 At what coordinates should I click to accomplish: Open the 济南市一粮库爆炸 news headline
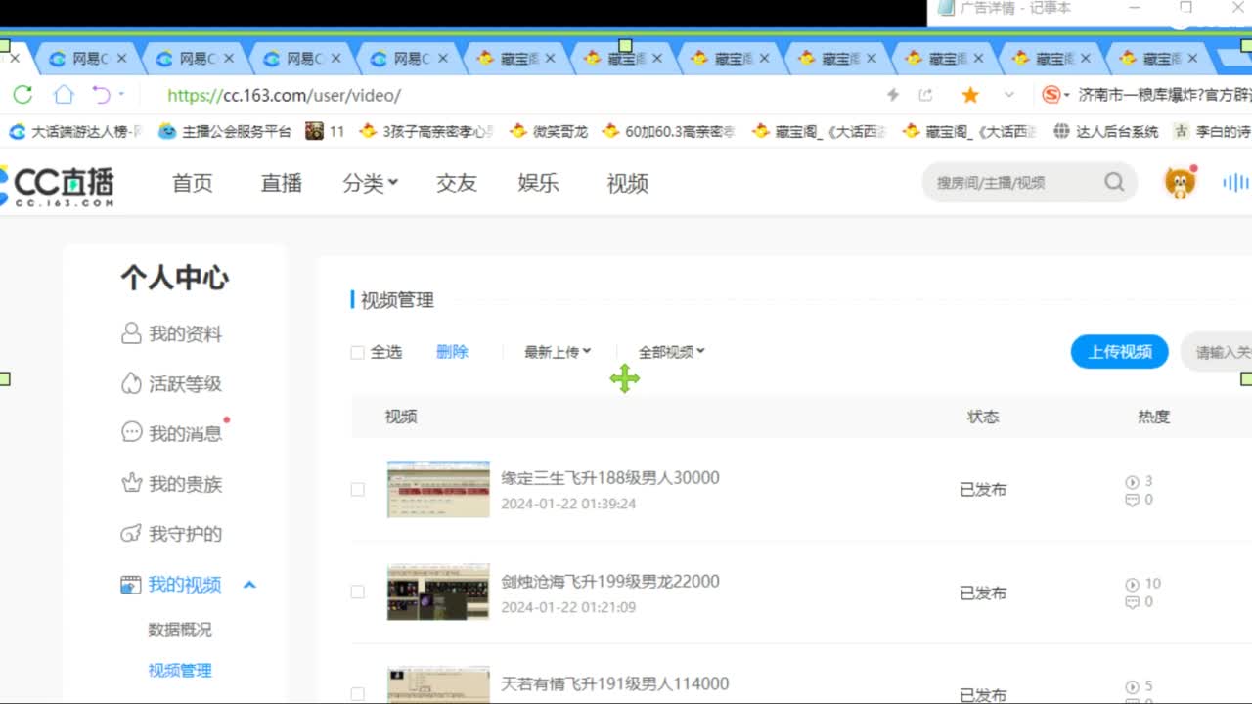click(x=1164, y=95)
